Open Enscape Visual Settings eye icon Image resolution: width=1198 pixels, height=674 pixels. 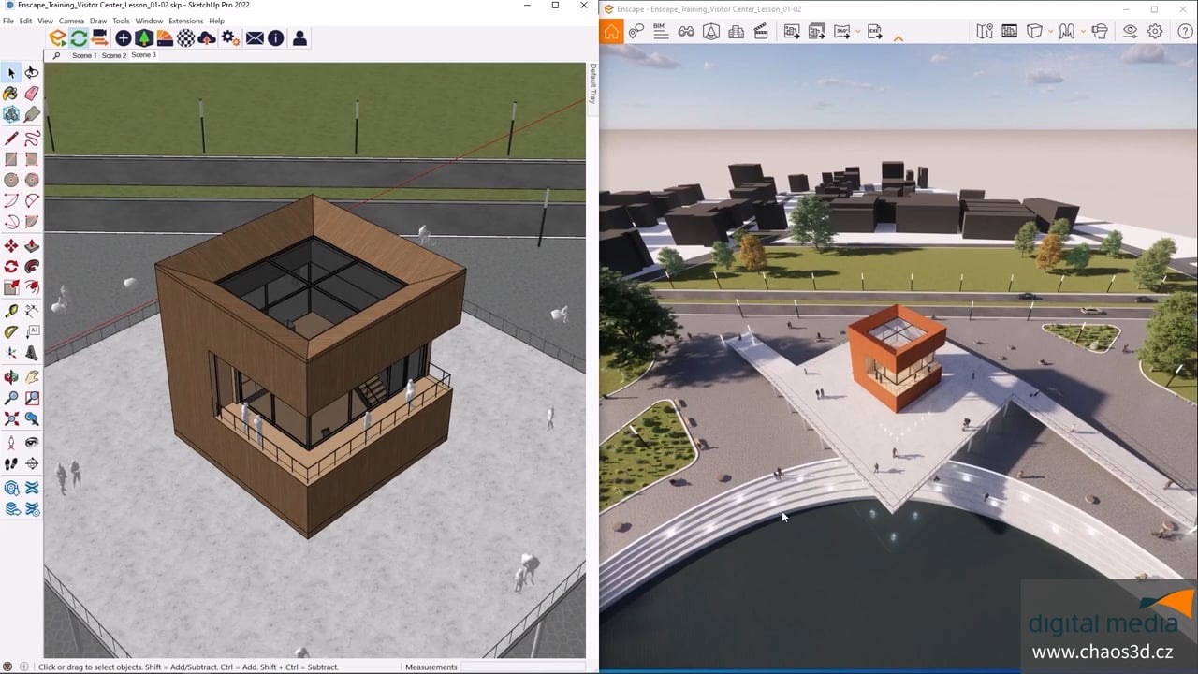pos(1130,32)
